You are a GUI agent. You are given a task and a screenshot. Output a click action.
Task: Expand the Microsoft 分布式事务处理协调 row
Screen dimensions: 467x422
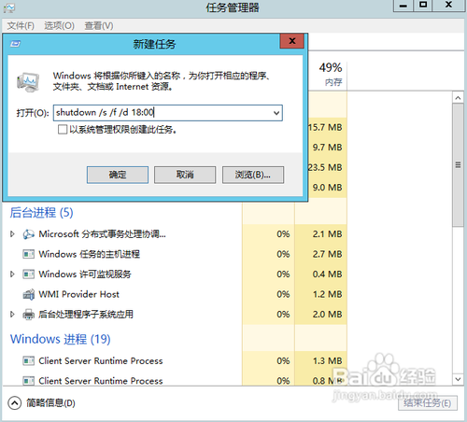[12, 234]
